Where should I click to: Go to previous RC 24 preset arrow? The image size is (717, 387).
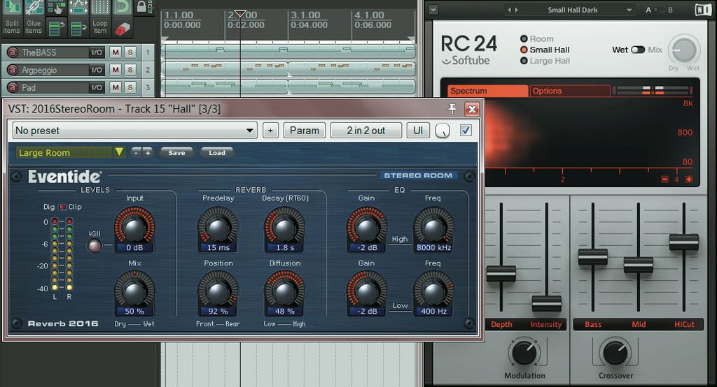coord(510,10)
